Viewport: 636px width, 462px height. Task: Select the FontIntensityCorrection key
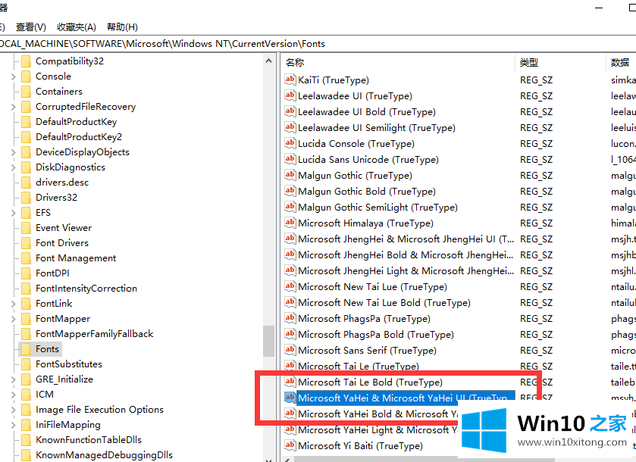[x=86, y=288]
